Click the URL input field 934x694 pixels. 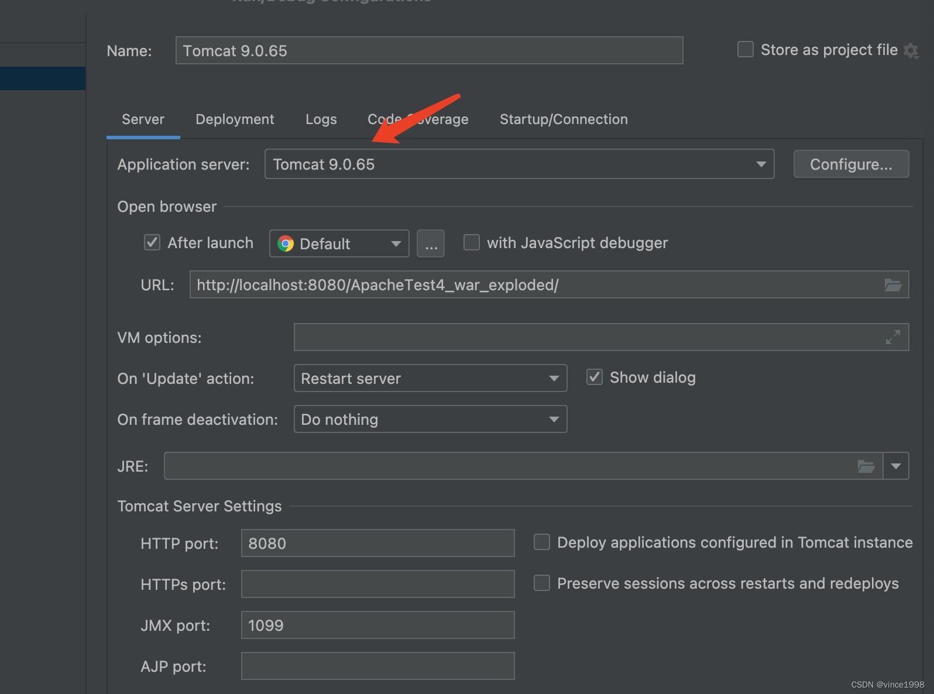tap(549, 284)
